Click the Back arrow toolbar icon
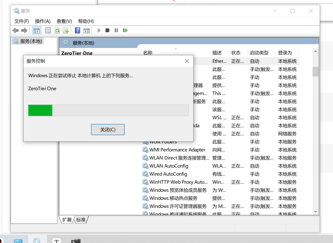 click(x=16, y=30)
